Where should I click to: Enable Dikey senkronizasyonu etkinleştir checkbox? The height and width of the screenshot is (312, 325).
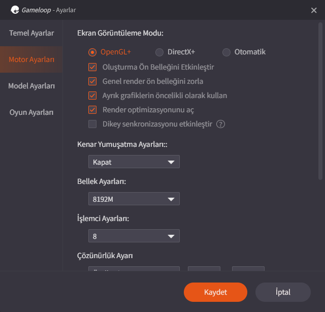pos(92,124)
